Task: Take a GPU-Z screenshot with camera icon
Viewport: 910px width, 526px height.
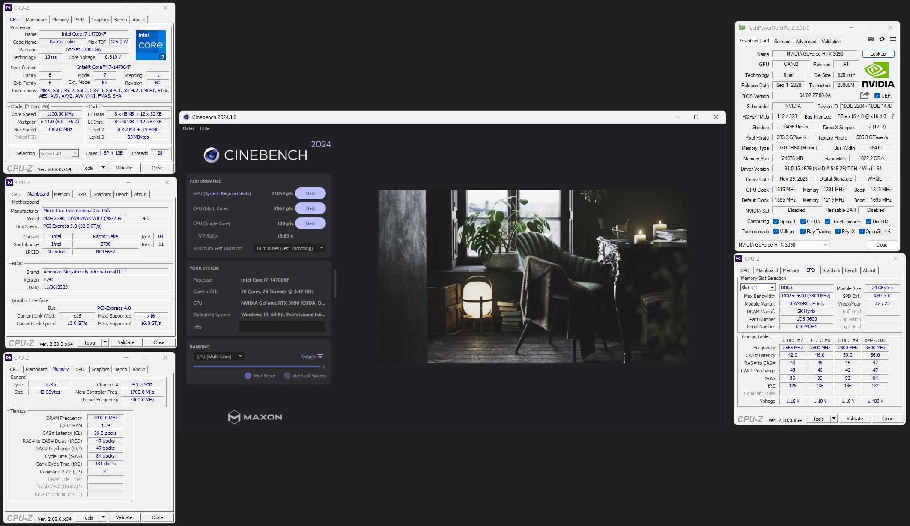Action: pos(871,39)
